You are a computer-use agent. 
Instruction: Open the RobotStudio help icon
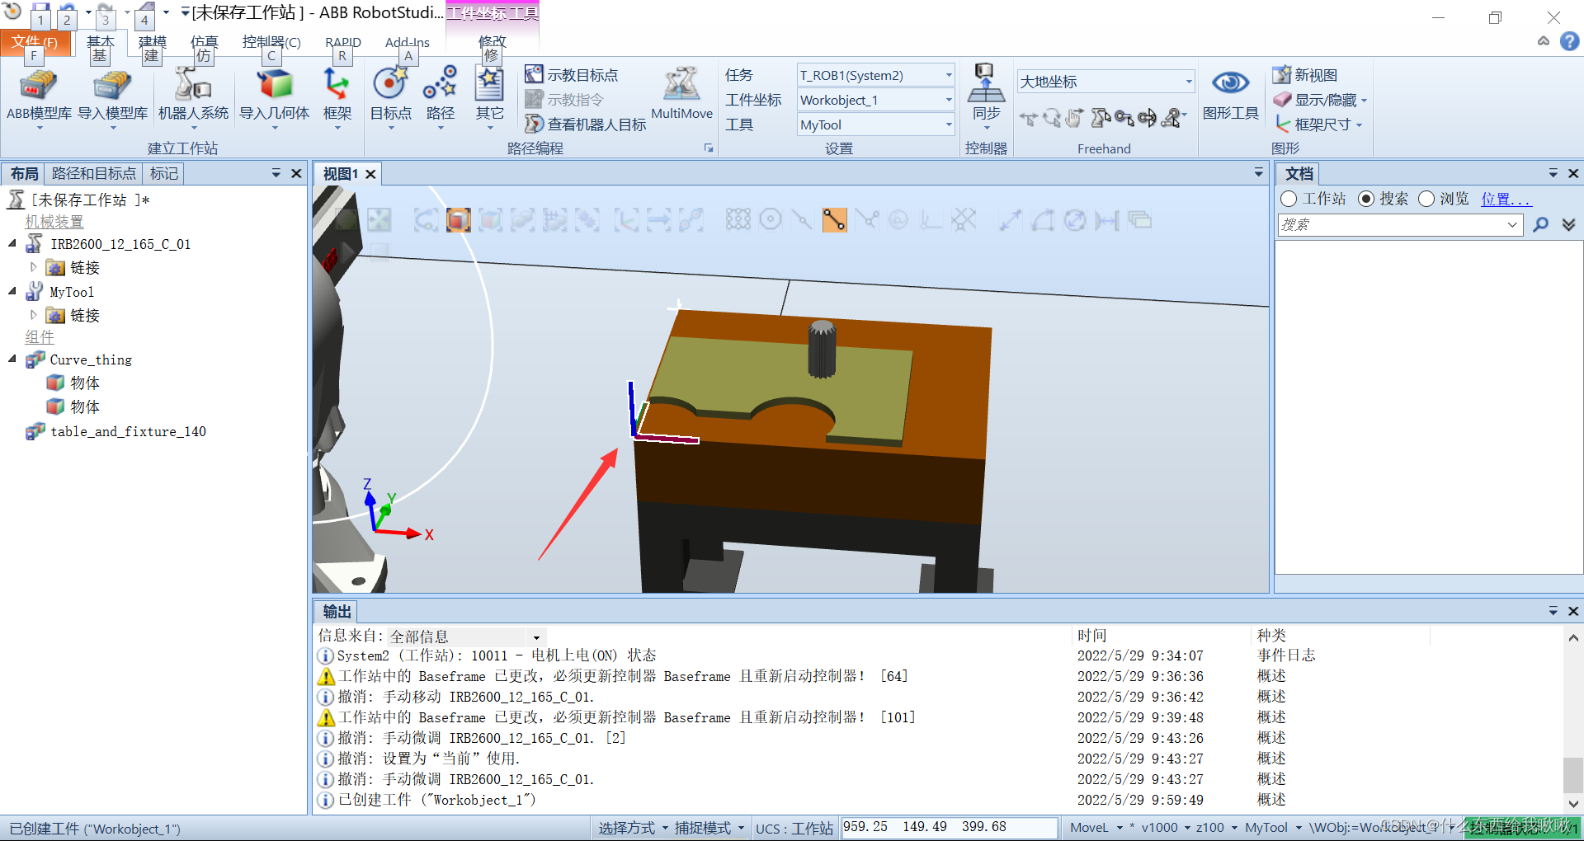coord(1569,41)
